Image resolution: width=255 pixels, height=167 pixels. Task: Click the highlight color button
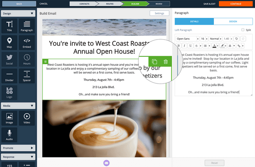[x=222, y=46]
